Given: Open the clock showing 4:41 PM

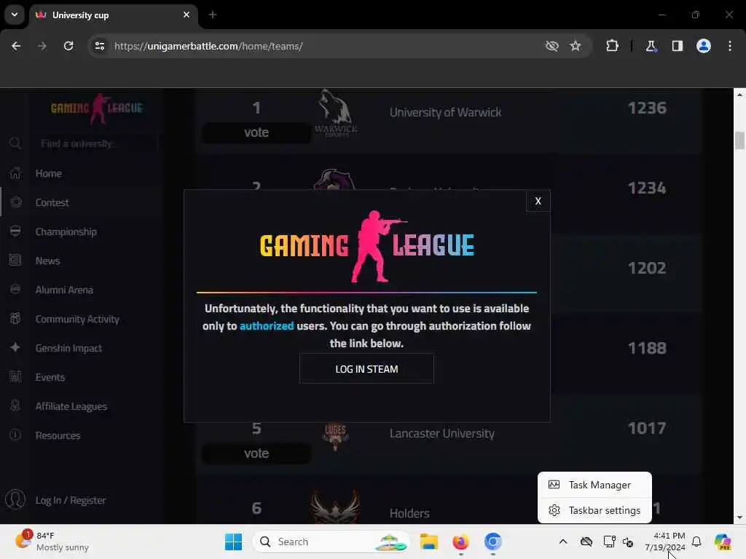Looking at the screenshot, I should [x=665, y=542].
